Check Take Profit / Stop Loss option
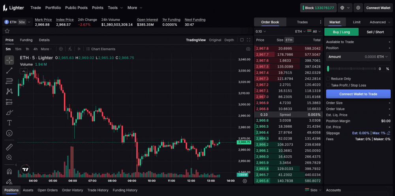The image size is (395, 196). (328, 85)
